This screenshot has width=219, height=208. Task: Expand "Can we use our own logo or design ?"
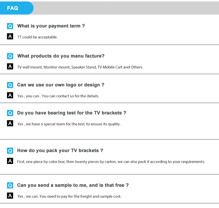(61, 85)
